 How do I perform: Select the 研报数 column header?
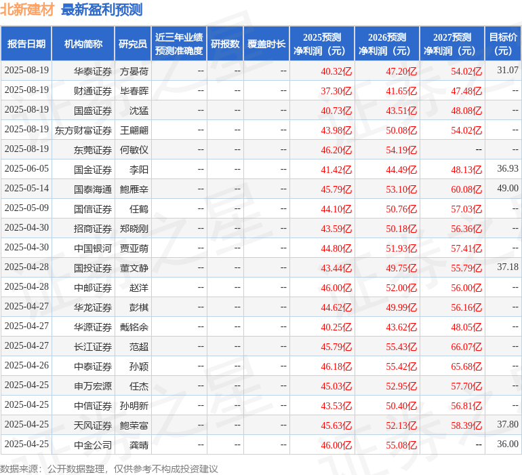tap(225, 44)
